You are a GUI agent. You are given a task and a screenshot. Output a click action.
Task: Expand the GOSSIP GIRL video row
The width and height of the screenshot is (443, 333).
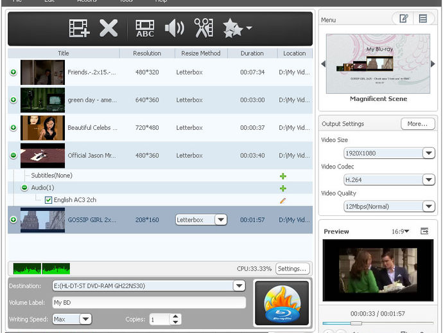coord(13,220)
